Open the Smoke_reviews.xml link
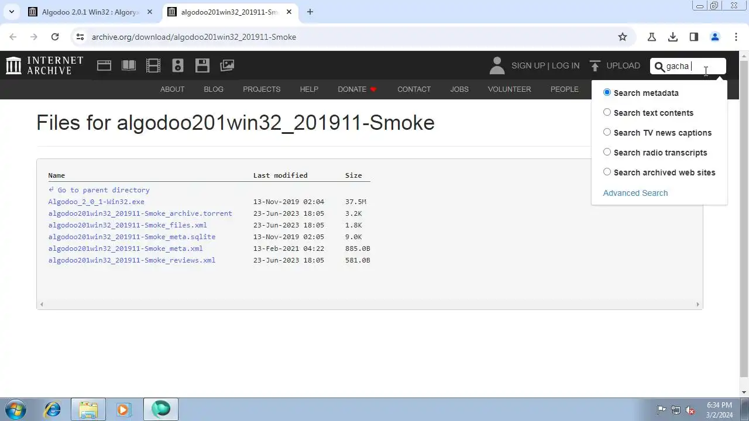This screenshot has width=749, height=421. (132, 260)
